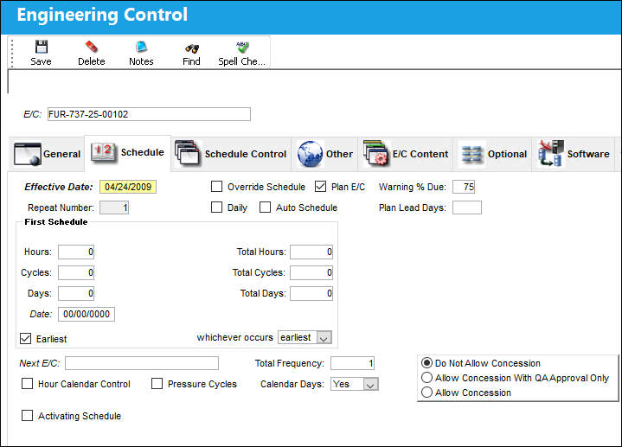The image size is (622, 447).
Task: Click the First Schedule Cycles field
Action: 76,272
